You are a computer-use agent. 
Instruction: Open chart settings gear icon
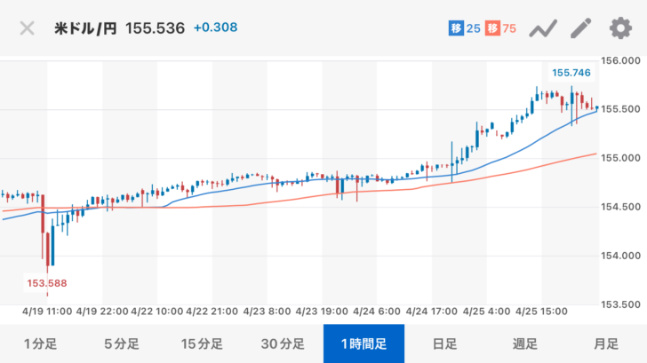coord(619,28)
